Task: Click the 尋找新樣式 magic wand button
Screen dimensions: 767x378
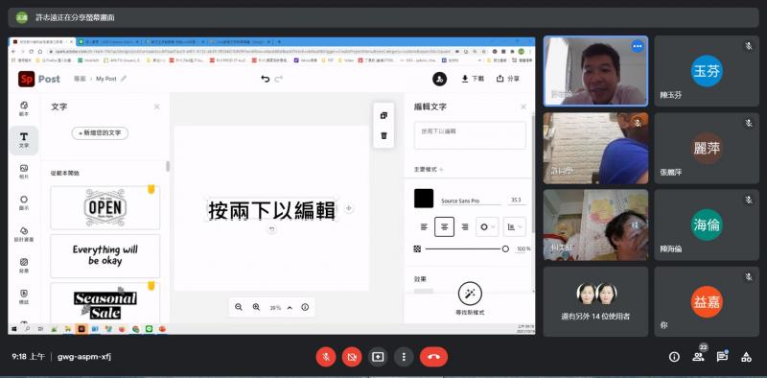Action: tap(470, 294)
